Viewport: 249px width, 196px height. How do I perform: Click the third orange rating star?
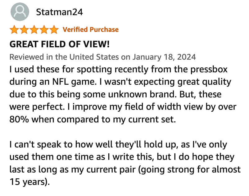click(x=34, y=30)
